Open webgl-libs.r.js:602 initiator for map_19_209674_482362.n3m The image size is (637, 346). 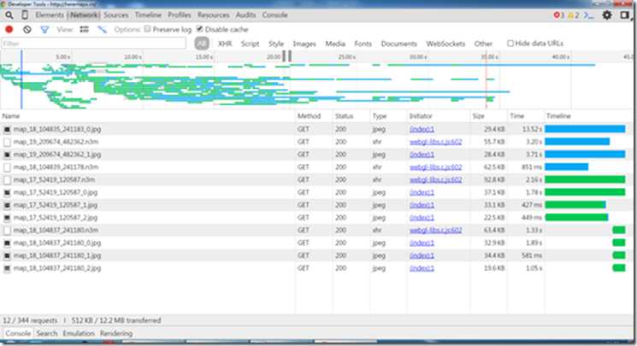coord(435,142)
